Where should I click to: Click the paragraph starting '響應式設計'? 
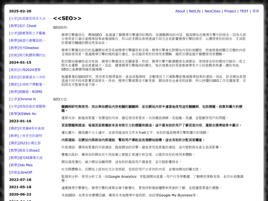128,155
